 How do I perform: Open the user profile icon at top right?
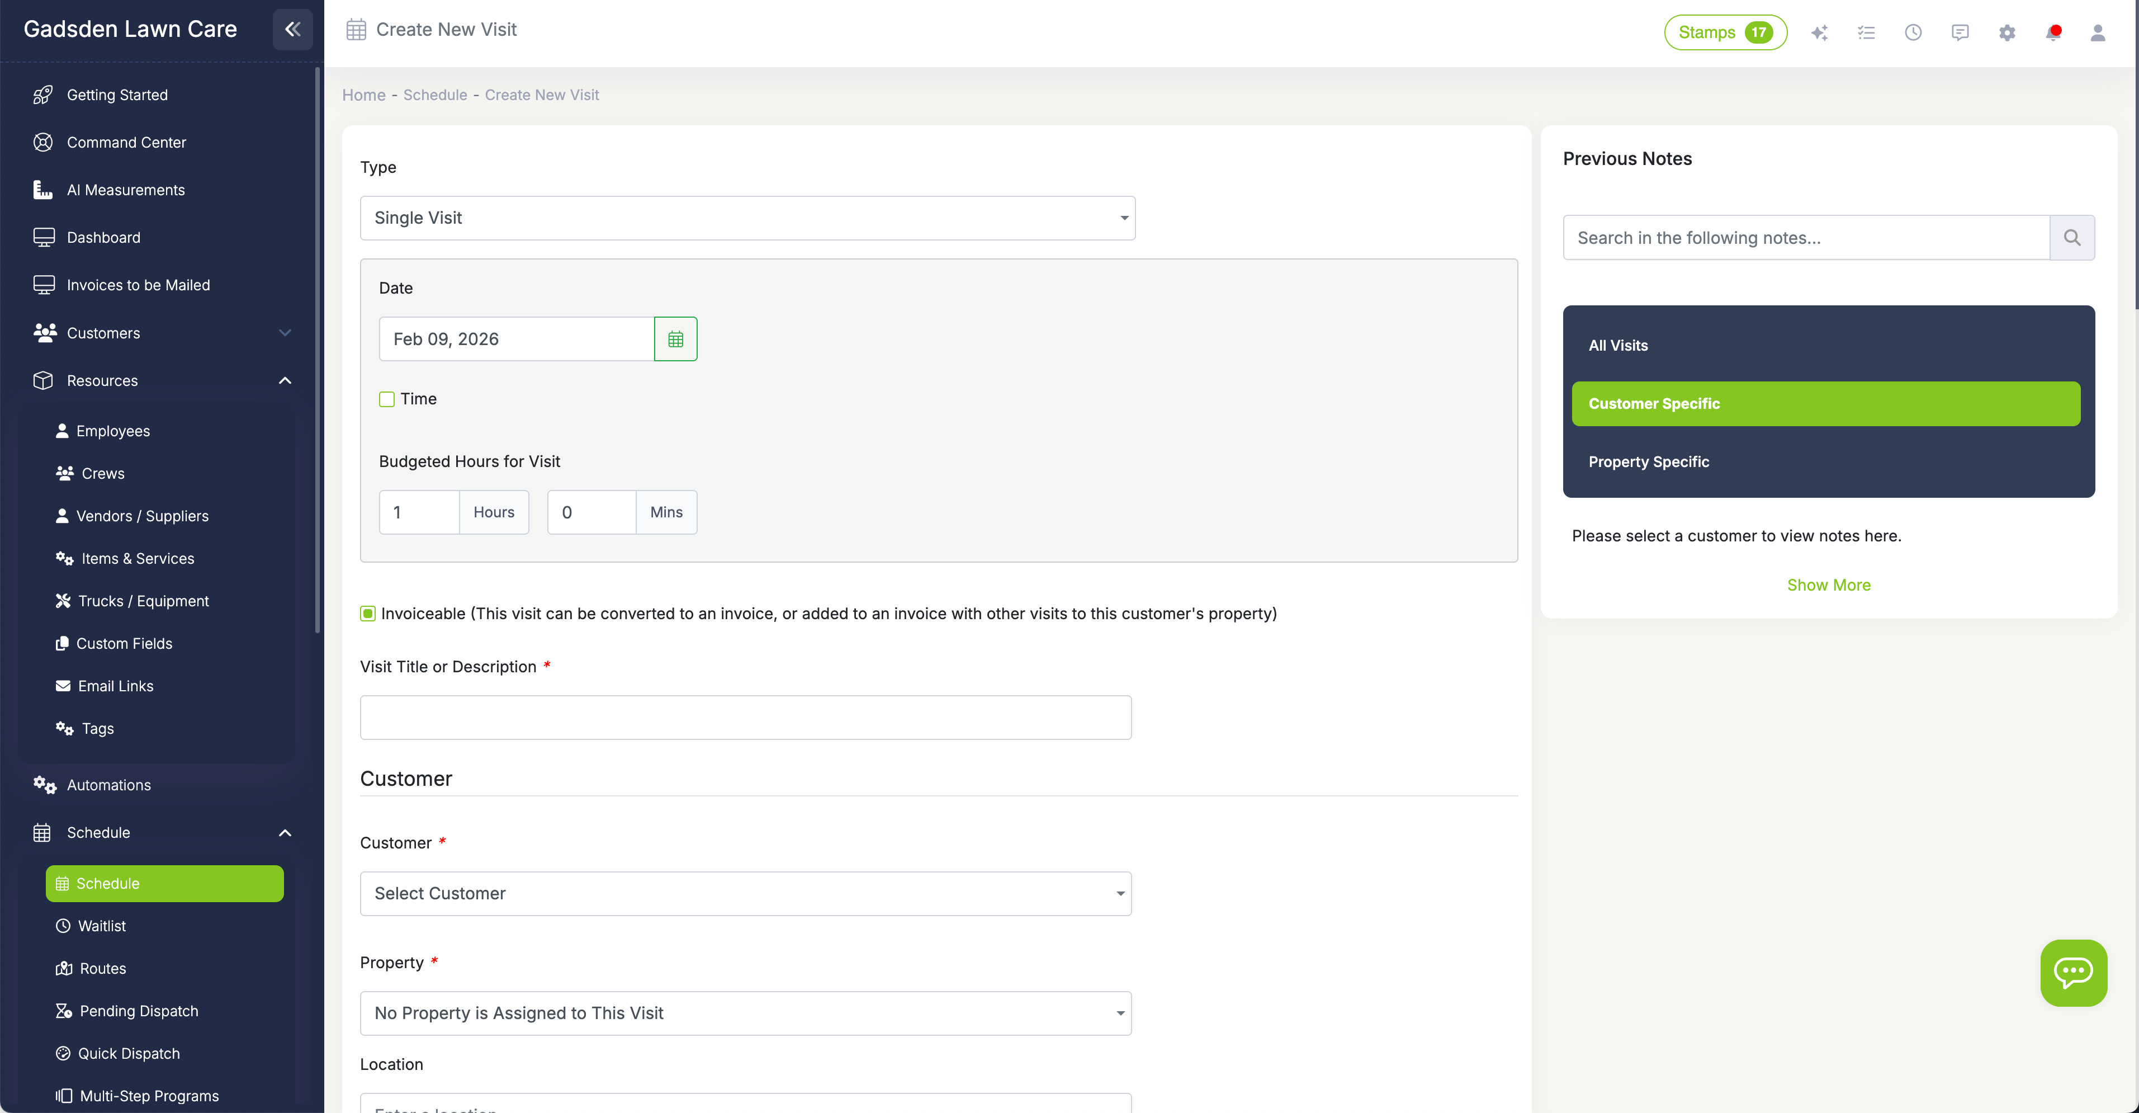(x=2099, y=32)
